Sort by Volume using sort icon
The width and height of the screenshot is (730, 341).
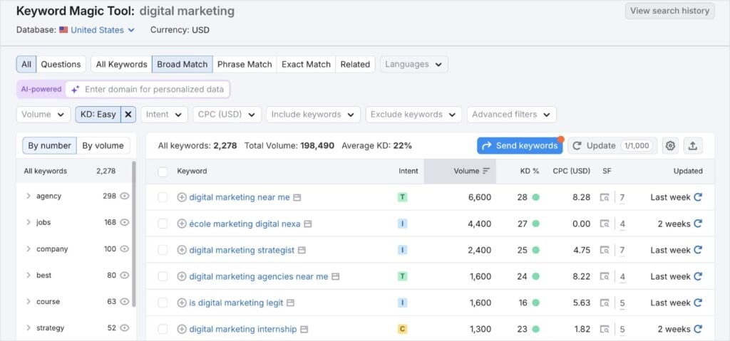(486, 171)
